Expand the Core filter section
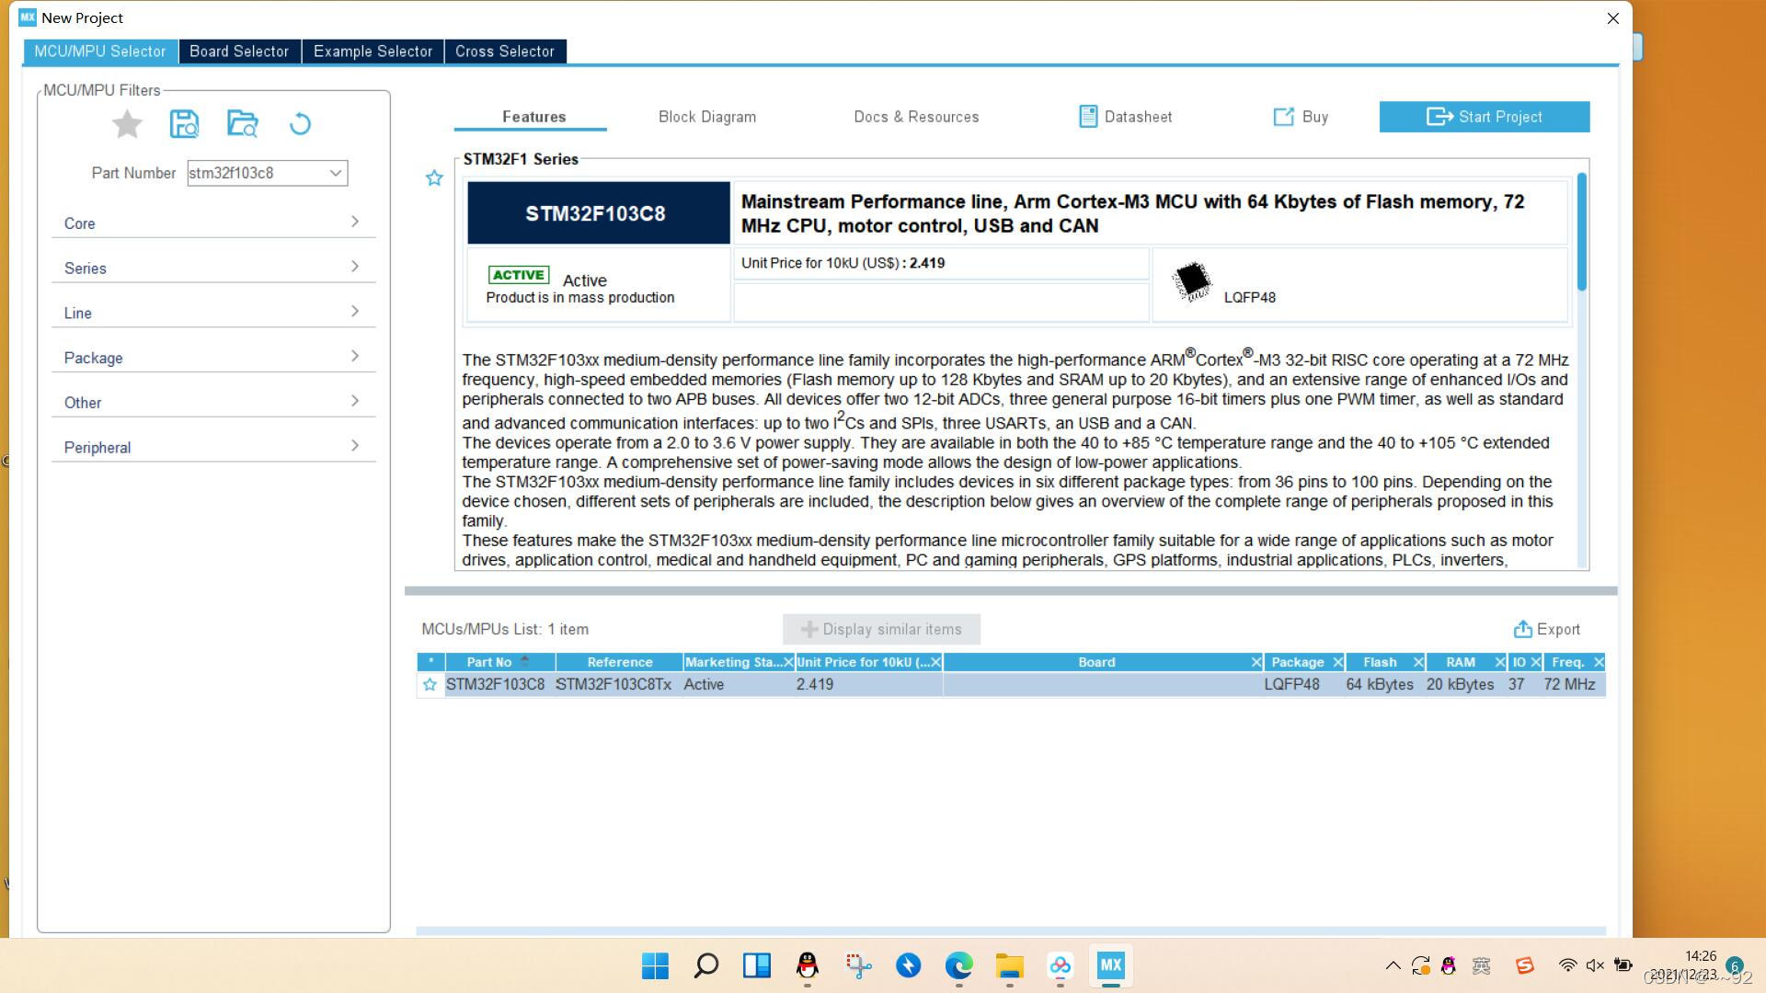Screen dimensions: 1766x993 [x=213, y=223]
